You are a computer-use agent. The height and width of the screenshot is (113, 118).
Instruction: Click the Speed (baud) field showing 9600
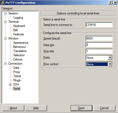coord(99,38)
